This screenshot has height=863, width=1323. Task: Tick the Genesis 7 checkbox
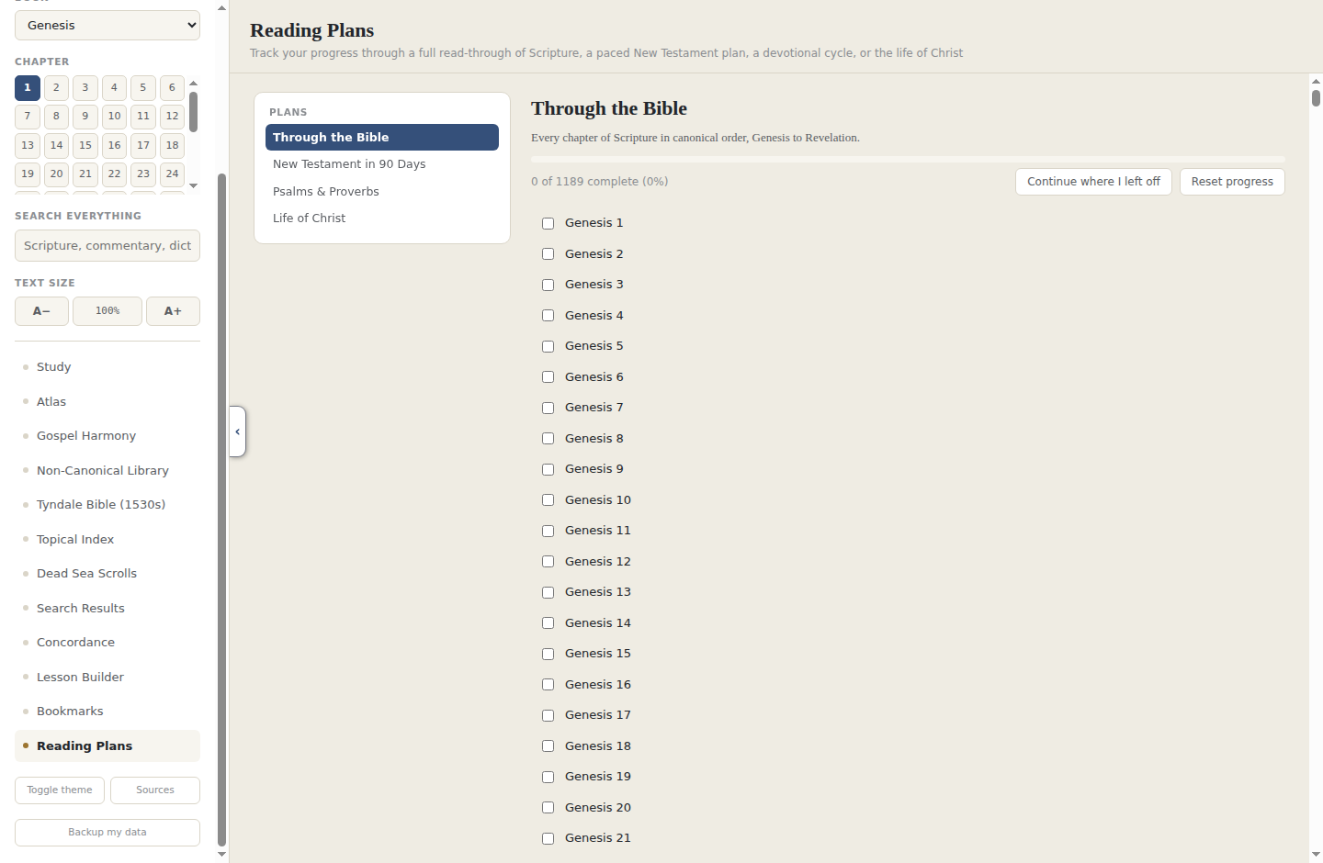tap(548, 408)
